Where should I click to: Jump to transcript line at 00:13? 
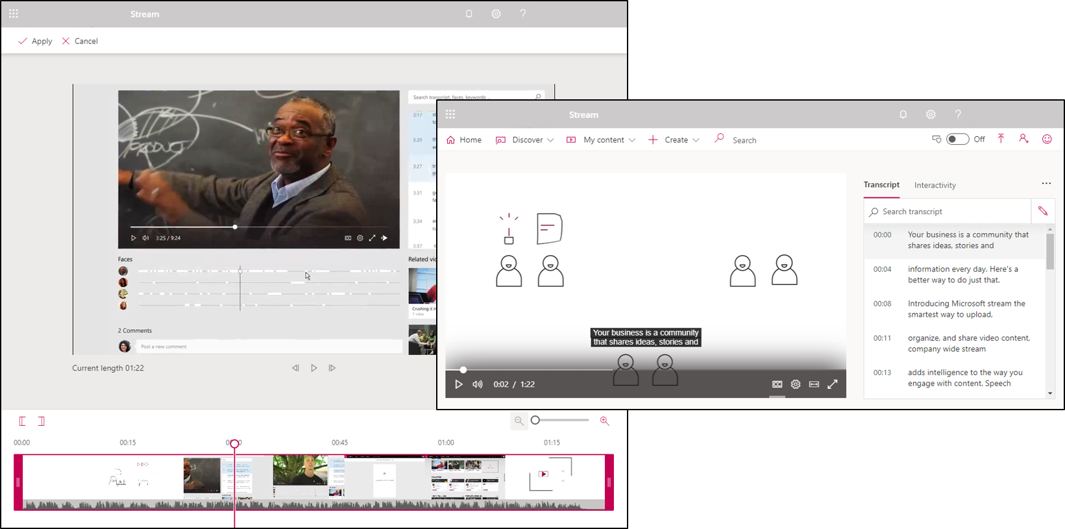coord(955,378)
